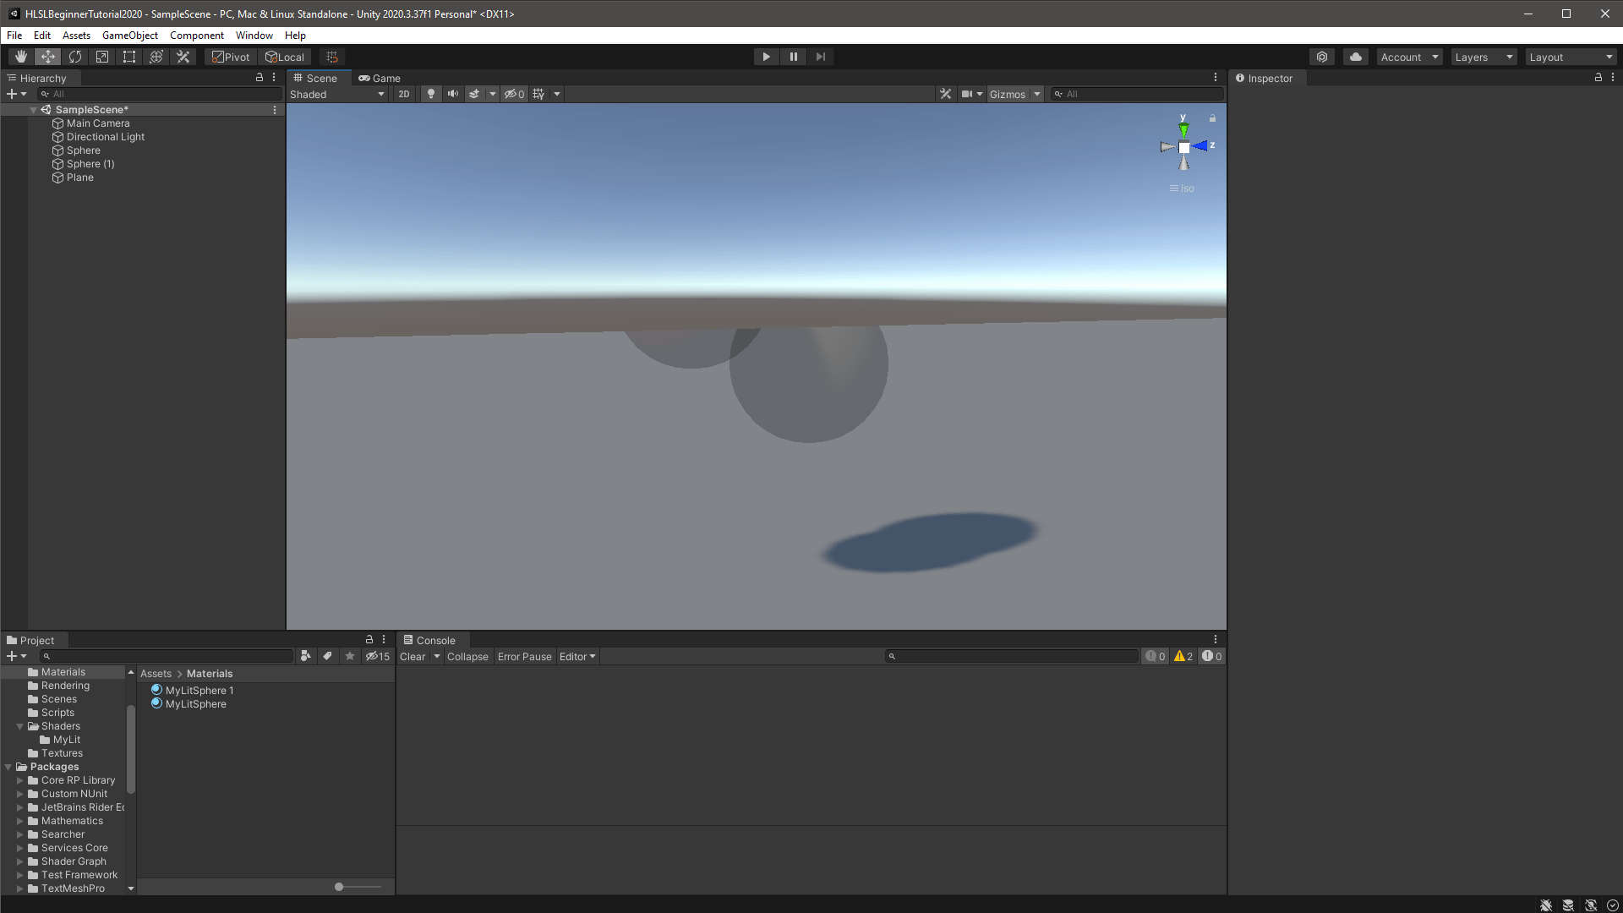
Task: Select the Transform tool
Action: point(156,57)
